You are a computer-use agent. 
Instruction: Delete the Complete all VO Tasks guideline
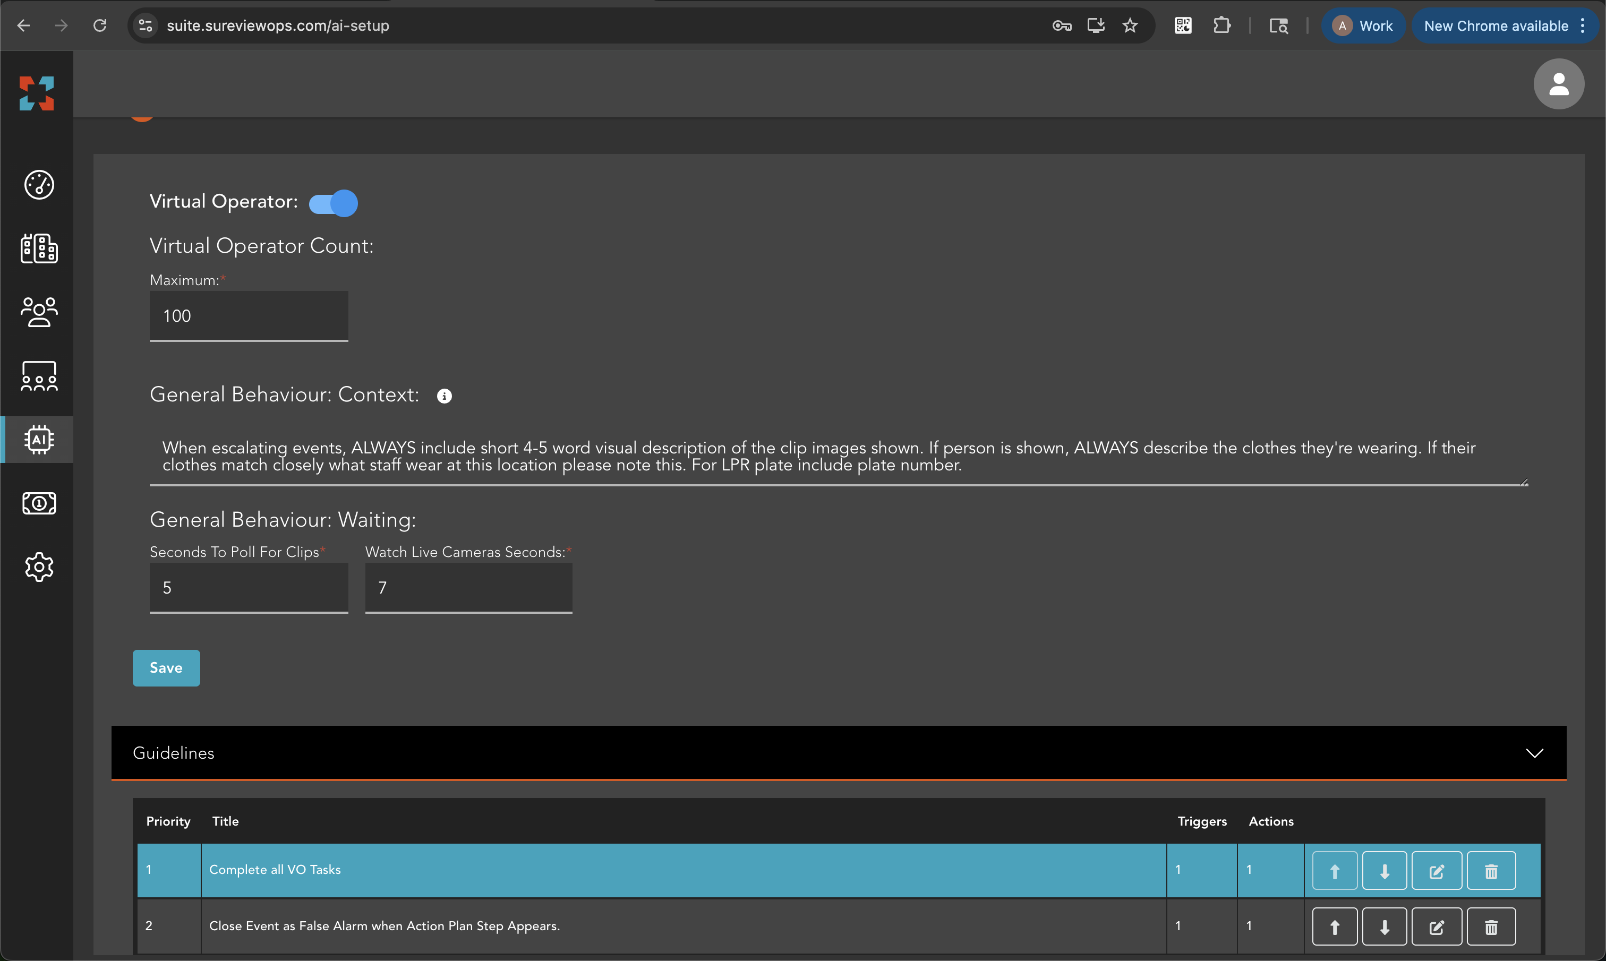pyautogui.click(x=1491, y=870)
